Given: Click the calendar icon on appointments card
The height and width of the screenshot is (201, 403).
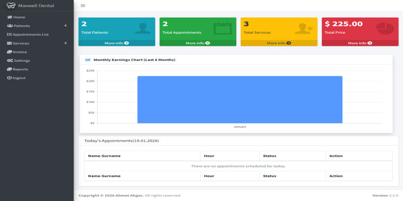Looking at the screenshot, I should pos(222,28).
